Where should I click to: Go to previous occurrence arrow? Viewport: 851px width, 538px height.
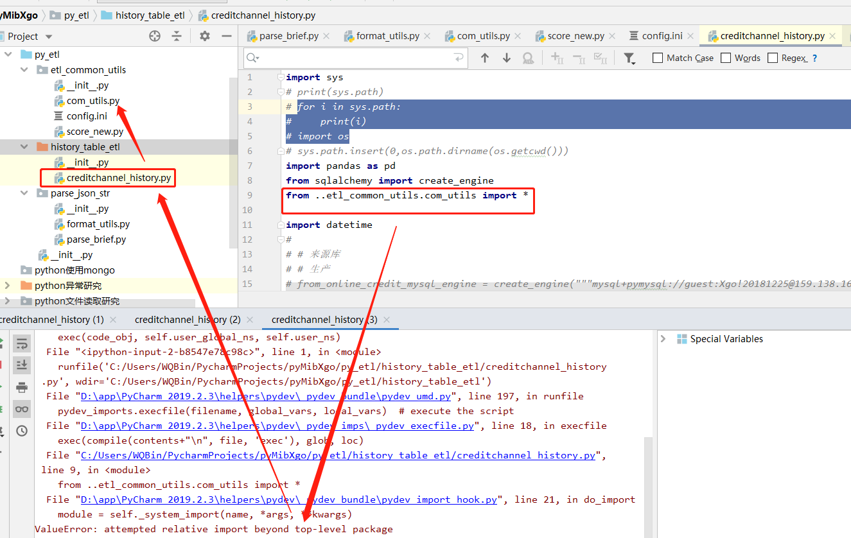485,58
